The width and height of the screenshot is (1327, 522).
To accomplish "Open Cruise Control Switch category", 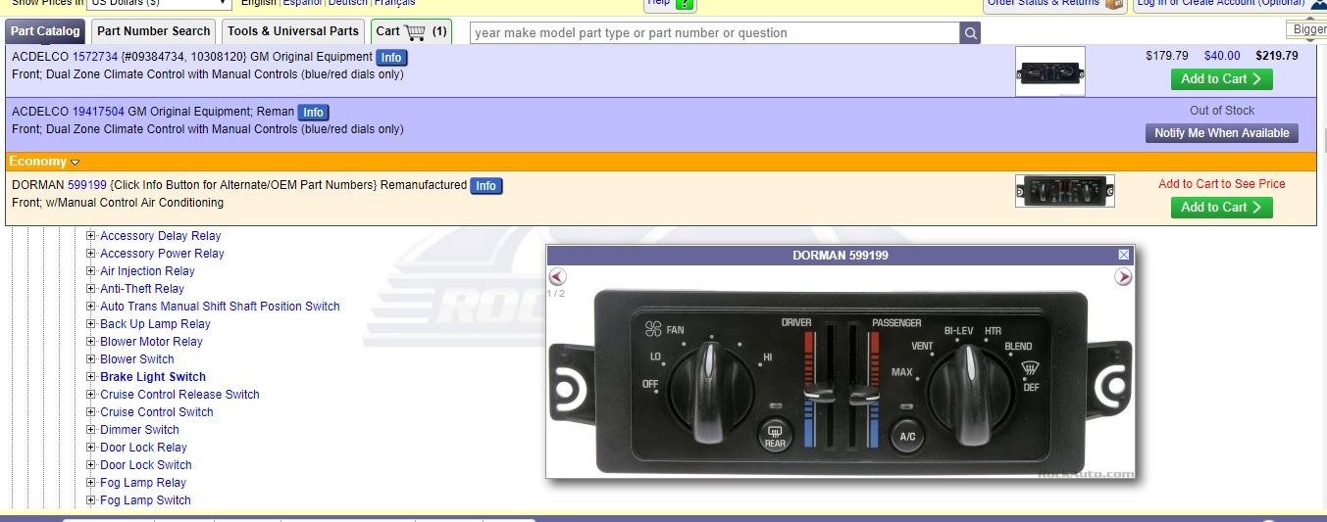I will coord(156,412).
